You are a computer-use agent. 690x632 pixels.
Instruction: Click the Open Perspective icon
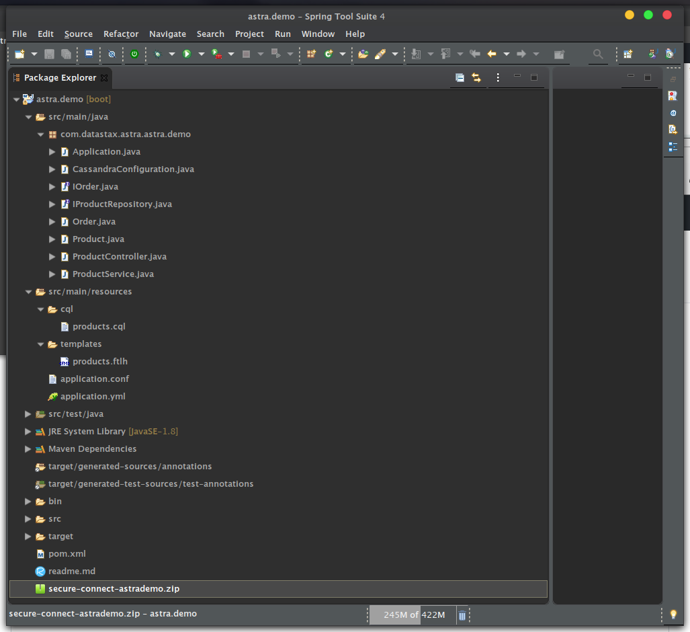628,54
